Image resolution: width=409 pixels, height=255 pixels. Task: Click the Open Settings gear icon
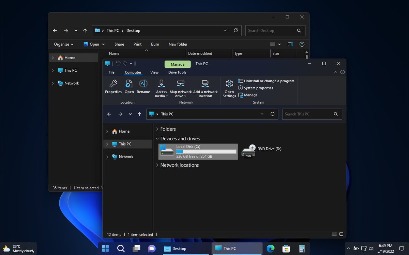coord(229,84)
